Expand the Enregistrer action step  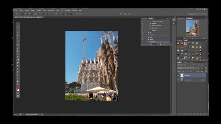click(150, 28)
